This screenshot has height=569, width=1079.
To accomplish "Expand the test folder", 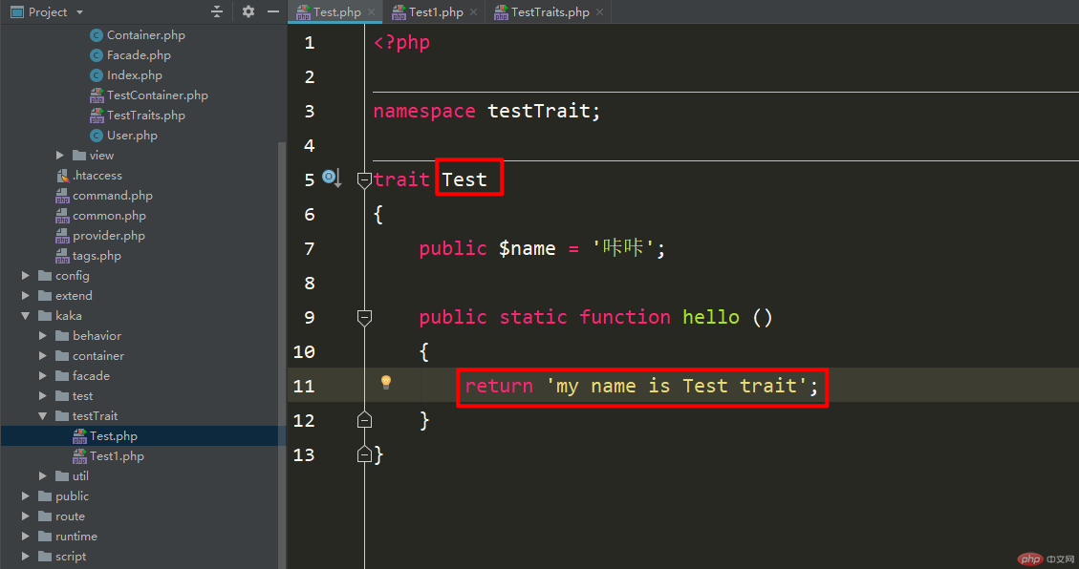I will (x=43, y=396).
